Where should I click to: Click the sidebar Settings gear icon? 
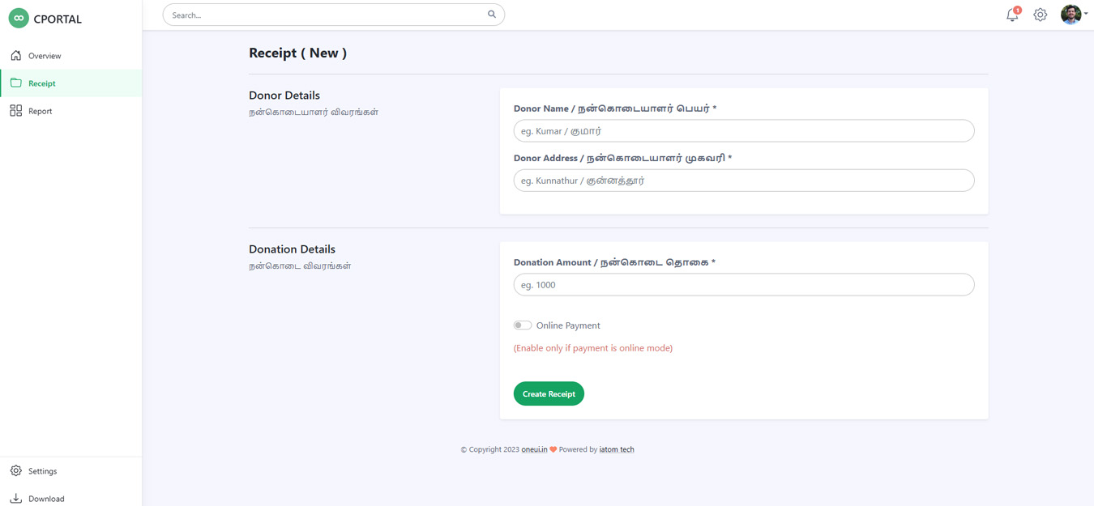(x=16, y=471)
